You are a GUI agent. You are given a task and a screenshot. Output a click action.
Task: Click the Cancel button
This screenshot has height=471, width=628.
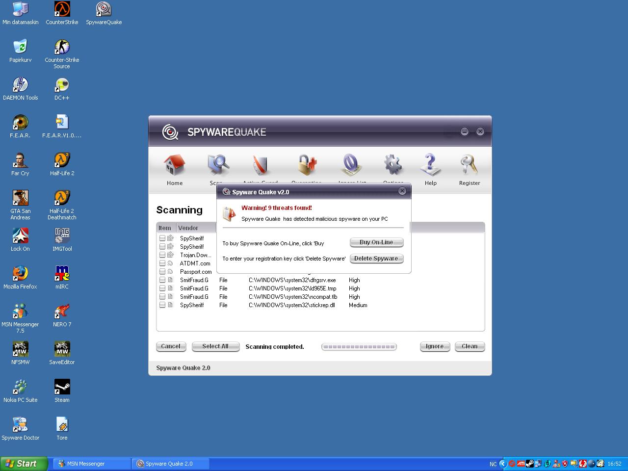click(x=171, y=346)
